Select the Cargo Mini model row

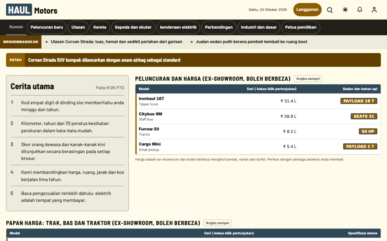[258, 147]
